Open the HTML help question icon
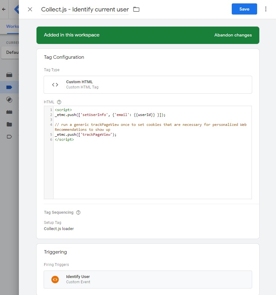 [x=59, y=102]
